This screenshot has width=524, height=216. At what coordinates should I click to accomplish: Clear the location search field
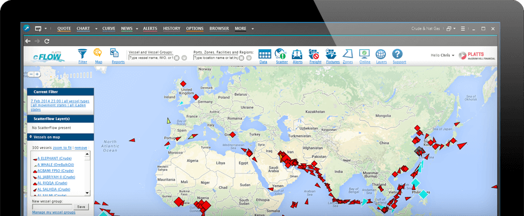click(241, 58)
